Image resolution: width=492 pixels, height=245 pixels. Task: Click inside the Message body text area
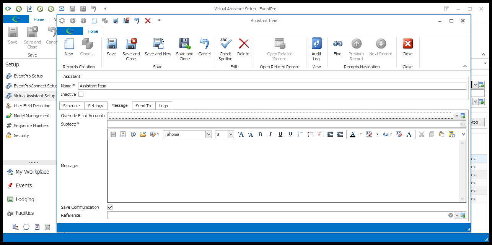point(283,171)
